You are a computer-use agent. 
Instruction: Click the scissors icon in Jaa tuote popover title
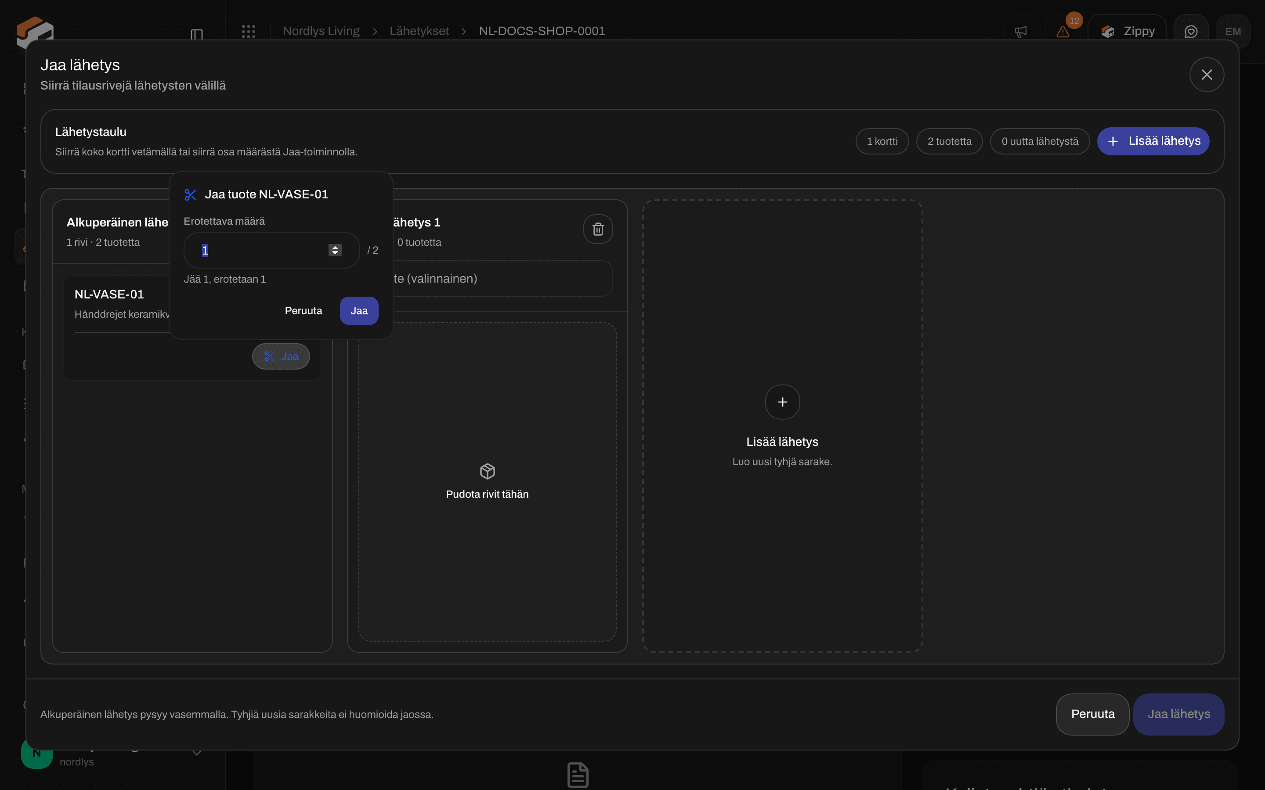pos(190,195)
